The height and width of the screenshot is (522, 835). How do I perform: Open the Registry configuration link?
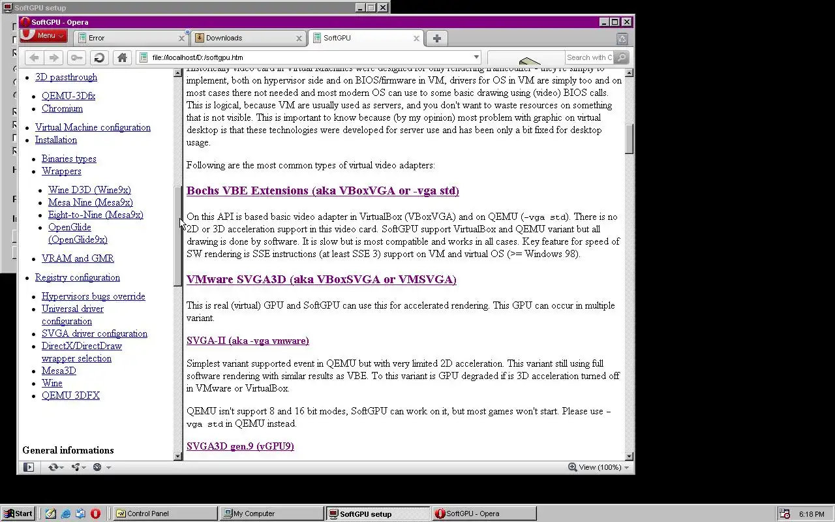click(78, 277)
